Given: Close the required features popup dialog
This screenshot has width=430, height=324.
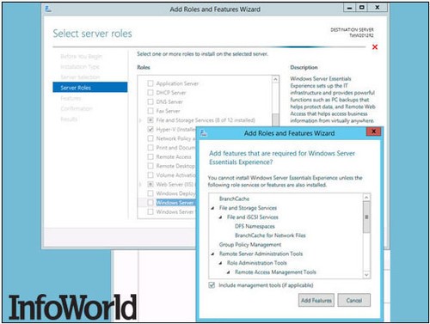Looking at the screenshot, I should click(x=373, y=131).
